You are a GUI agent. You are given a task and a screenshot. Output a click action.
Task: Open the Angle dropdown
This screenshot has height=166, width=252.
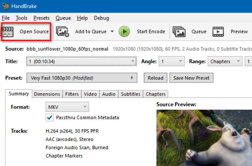tap(172, 62)
